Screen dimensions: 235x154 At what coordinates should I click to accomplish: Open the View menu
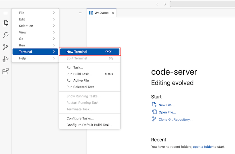pyautogui.click(x=35, y=32)
